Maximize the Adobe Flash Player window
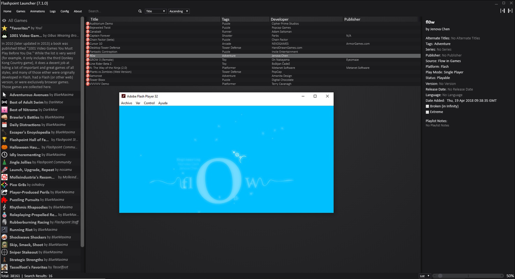This screenshot has height=279, width=515. tap(315, 96)
